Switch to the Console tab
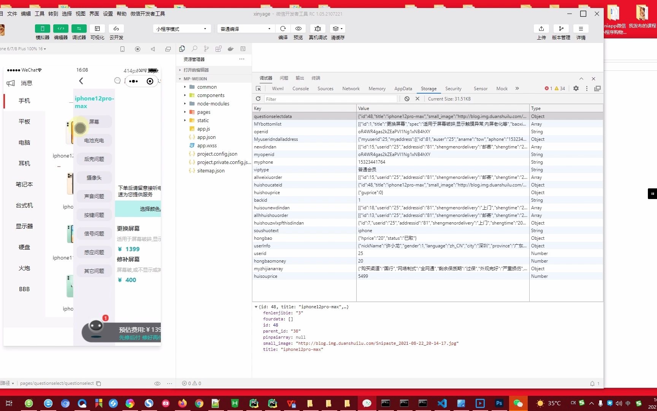Viewport: 657px width, 411px height. (x=300, y=89)
